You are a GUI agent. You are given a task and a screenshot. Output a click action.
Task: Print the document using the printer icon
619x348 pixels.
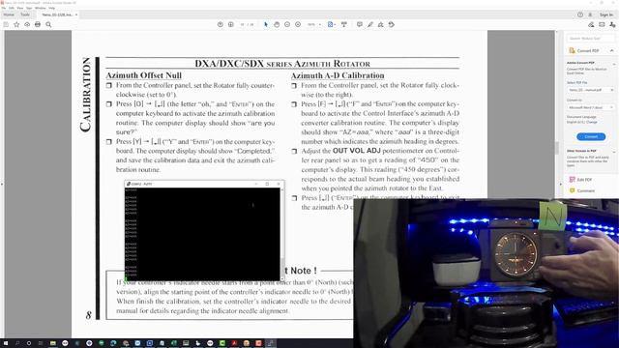pos(38,24)
